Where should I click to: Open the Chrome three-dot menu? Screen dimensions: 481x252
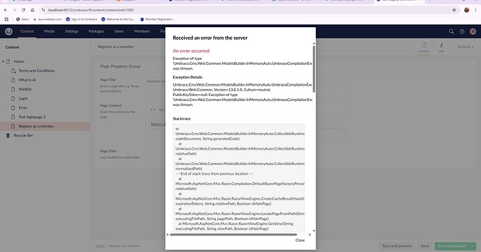coord(476,10)
